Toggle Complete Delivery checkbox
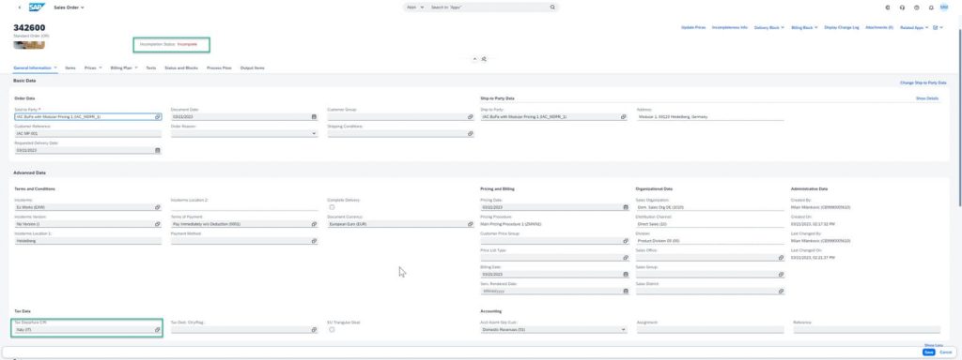This screenshot has width=962, height=360. 332,207
